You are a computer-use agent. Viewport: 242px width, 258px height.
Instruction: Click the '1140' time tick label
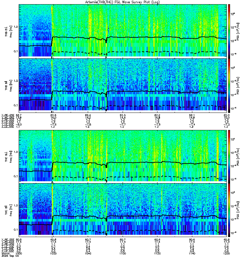(x=192, y=253)
